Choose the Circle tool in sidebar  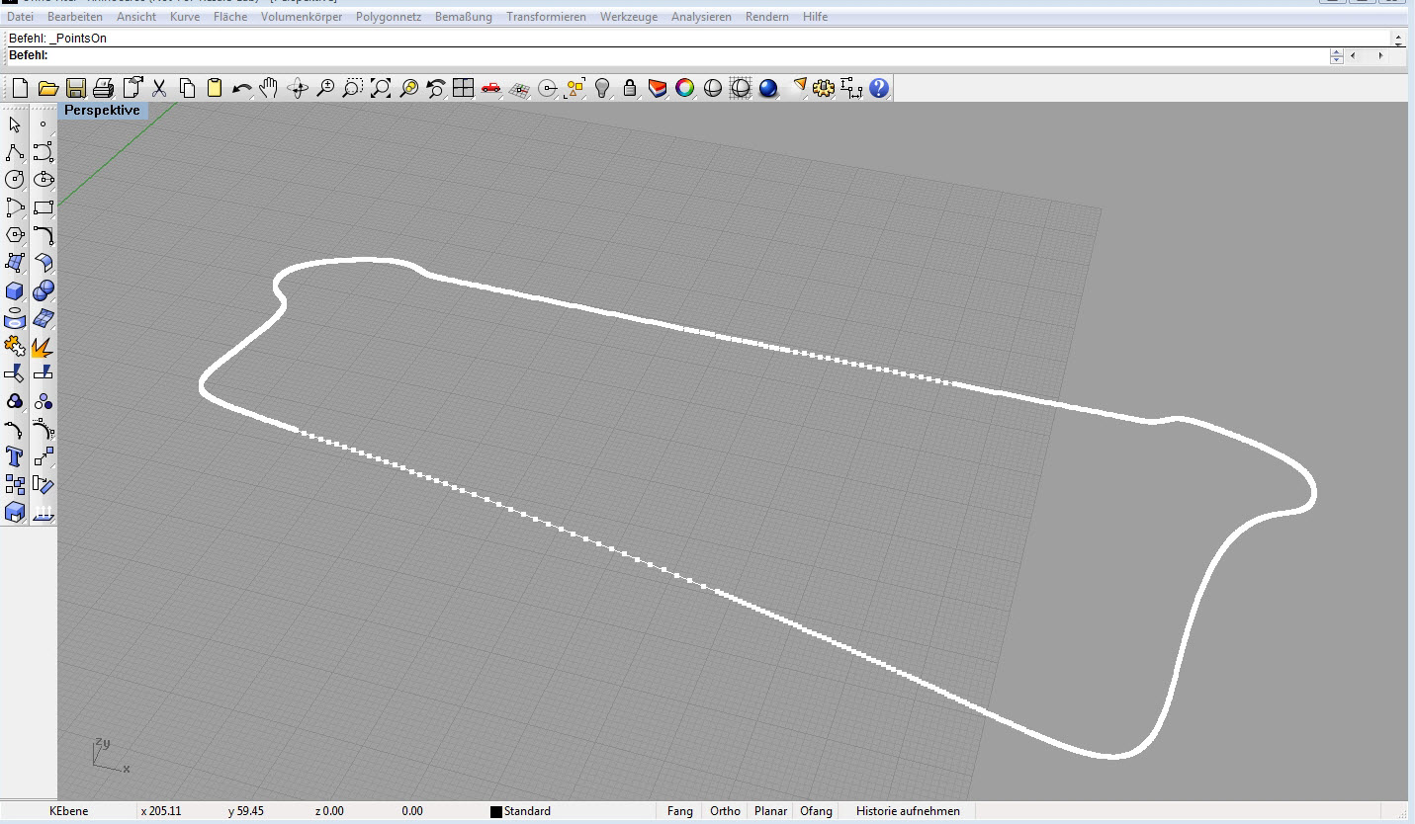(15, 180)
